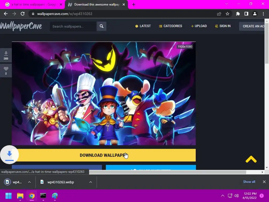
Task: Open the Chrome three-dot menu
Action: point(263,14)
